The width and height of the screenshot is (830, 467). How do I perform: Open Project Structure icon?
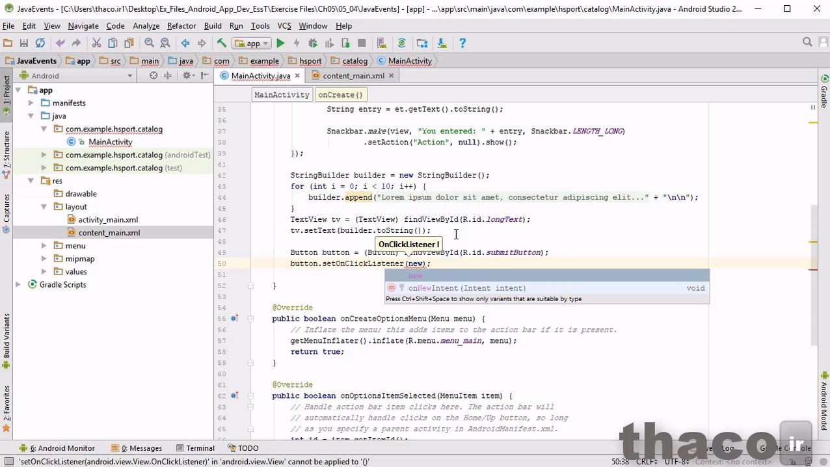[422, 43]
